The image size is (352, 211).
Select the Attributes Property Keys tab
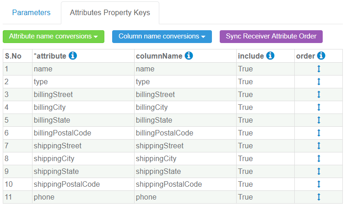pos(110,12)
